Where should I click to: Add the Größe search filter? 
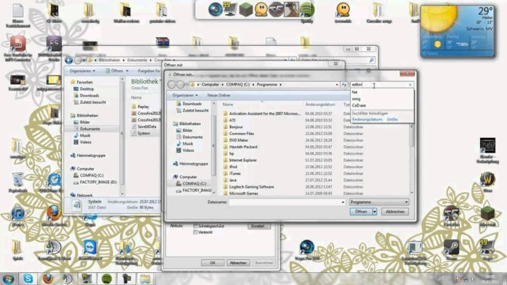(x=392, y=120)
